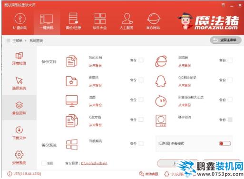Open 微信客服 WeChat support link
Screen dimensions: 244x179
[x=152, y=174]
